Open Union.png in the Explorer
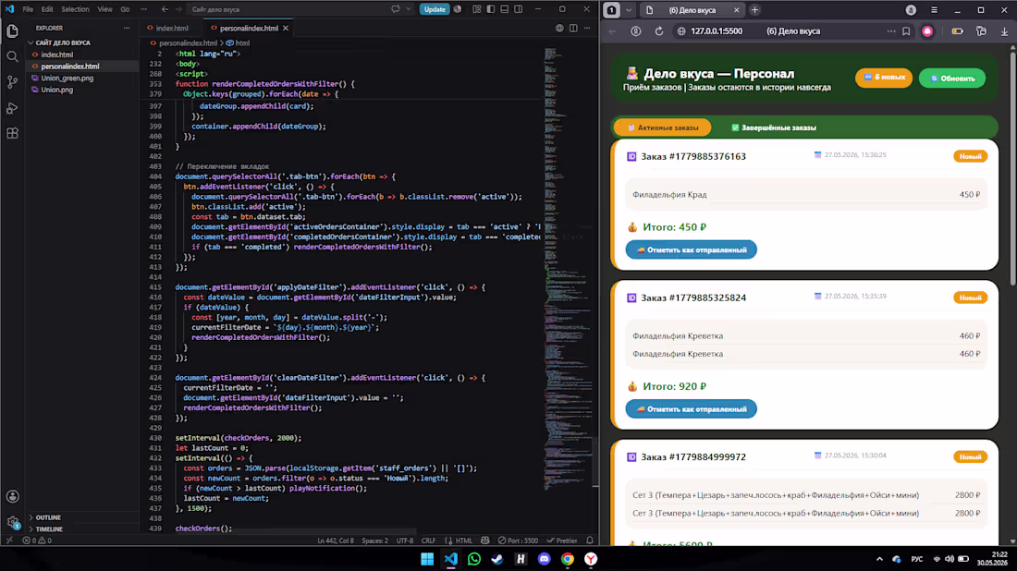Image resolution: width=1017 pixels, height=571 pixels. [57, 90]
